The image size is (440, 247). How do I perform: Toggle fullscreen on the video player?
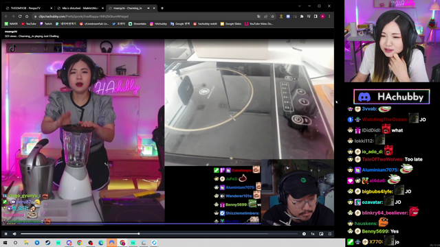click(x=330, y=234)
